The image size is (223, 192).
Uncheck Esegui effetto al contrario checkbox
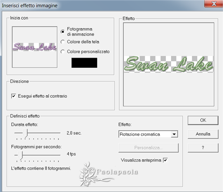coord(14,96)
